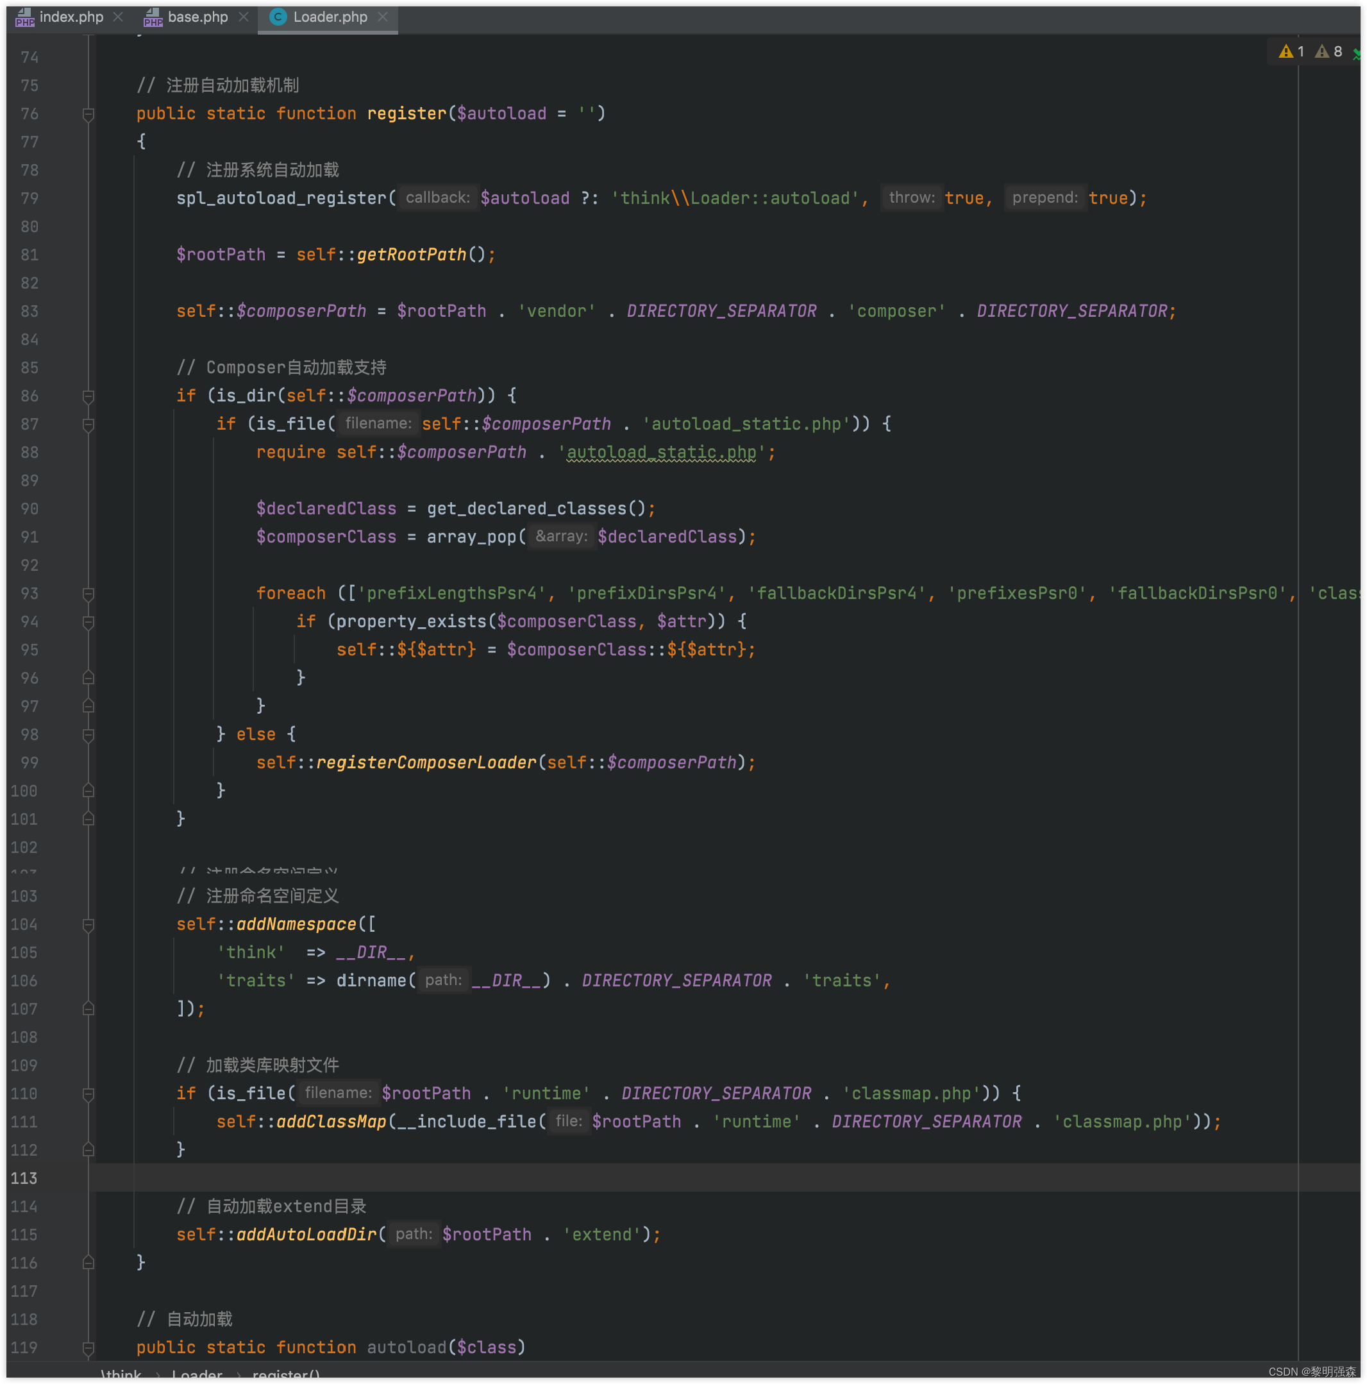The image size is (1367, 1384).
Task: Click the prepend: parameter hint on line 79
Action: point(1044,198)
